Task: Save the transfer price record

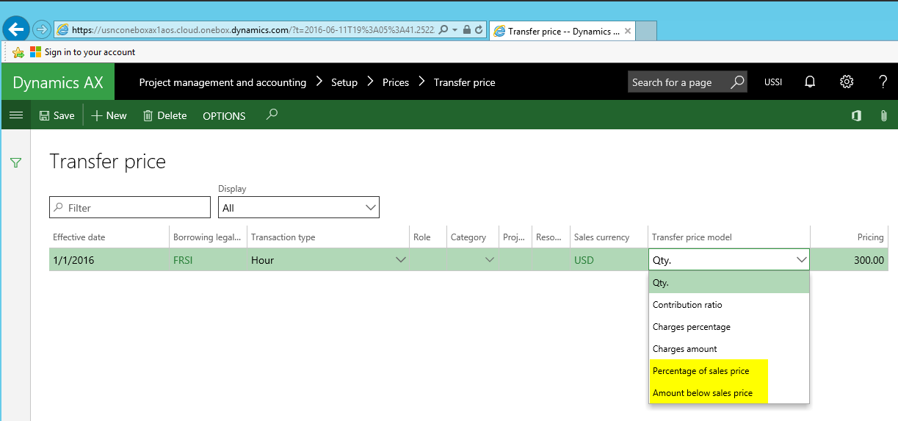Action: [57, 115]
